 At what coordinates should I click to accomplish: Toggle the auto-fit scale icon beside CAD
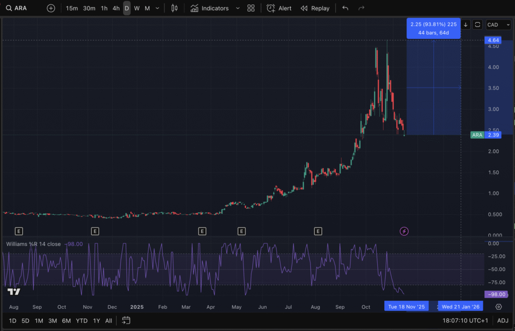click(x=477, y=25)
